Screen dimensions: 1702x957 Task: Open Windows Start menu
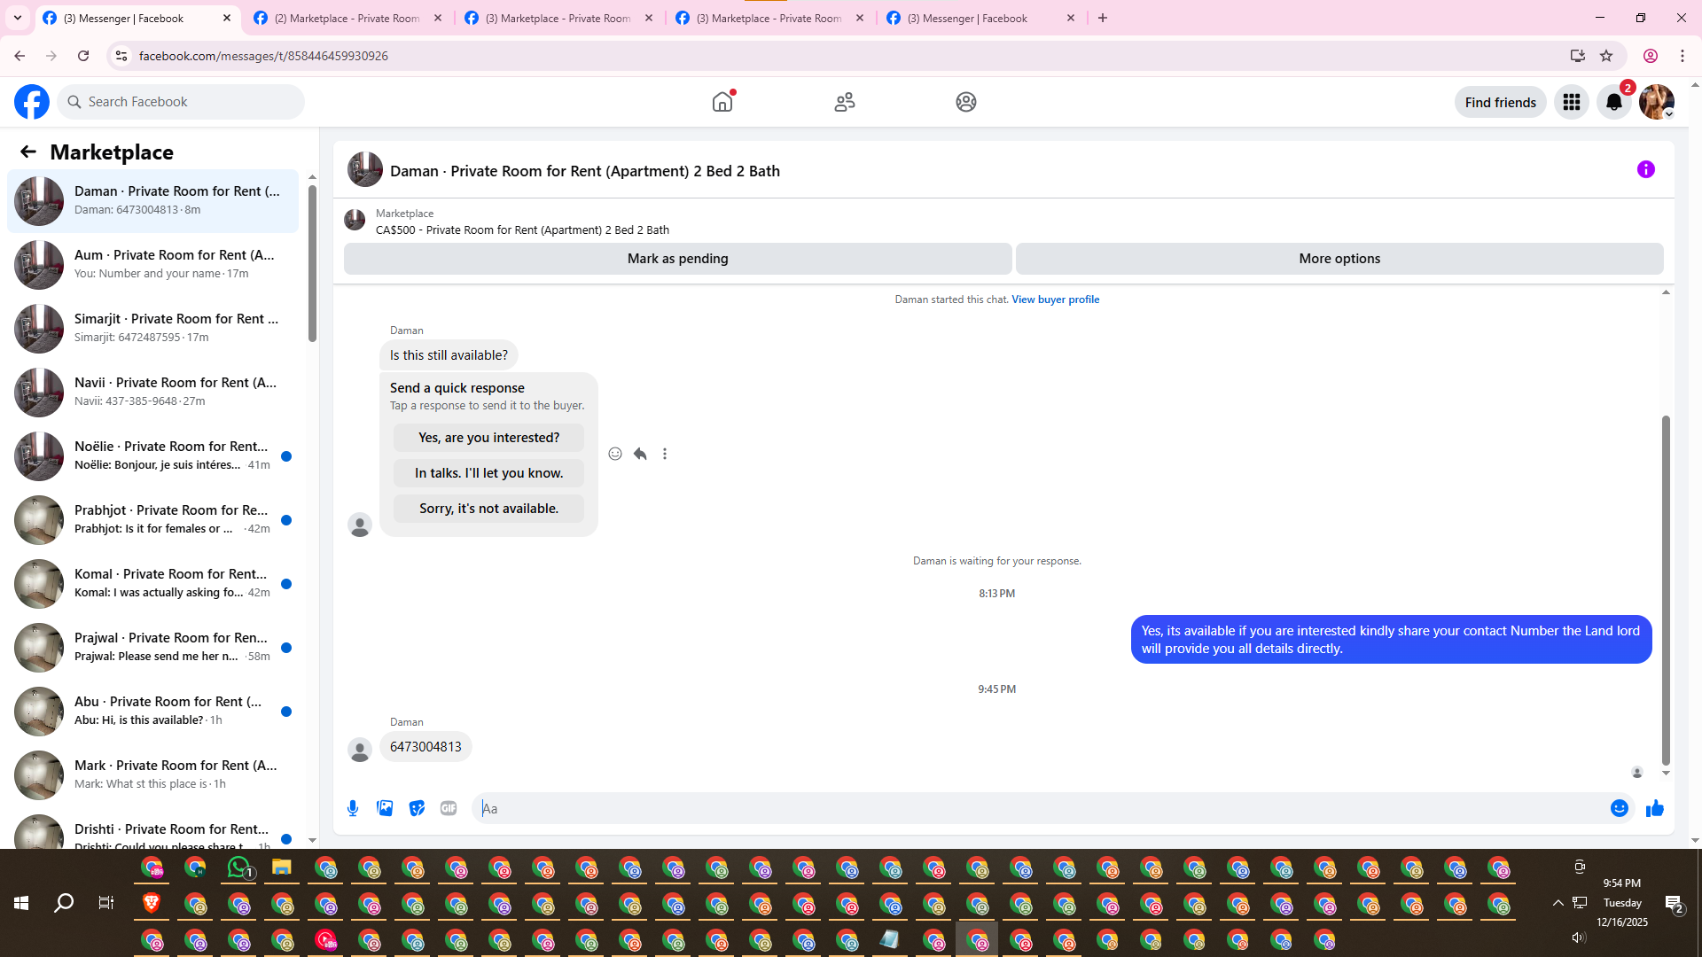click(x=21, y=903)
